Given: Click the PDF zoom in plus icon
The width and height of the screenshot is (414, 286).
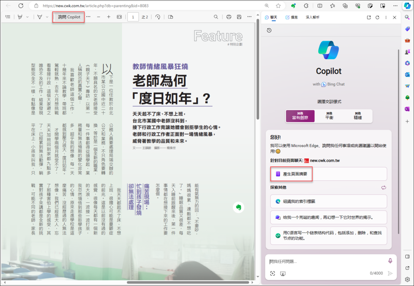Looking at the screenshot, I should pos(108,17).
